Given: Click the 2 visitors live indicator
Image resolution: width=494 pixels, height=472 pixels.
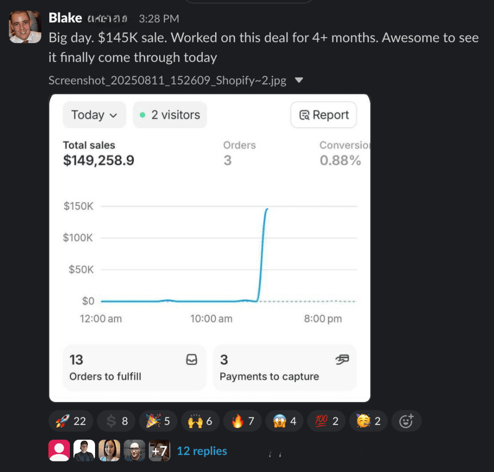Looking at the screenshot, I should (x=170, y=115).
